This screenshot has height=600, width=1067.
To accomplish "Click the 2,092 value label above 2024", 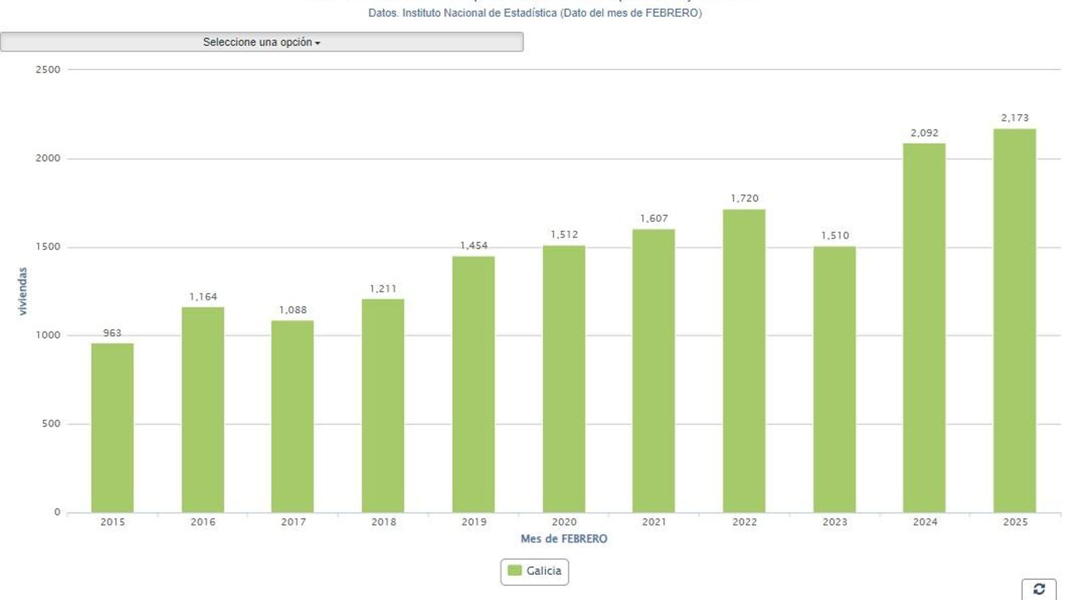I will tap(924, 133).
